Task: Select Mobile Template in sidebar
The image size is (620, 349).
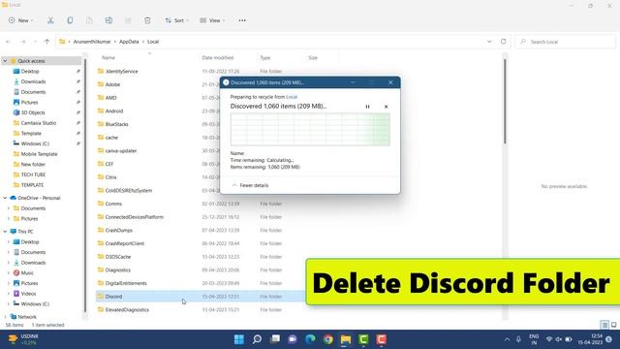Action: tap(39, 154)
